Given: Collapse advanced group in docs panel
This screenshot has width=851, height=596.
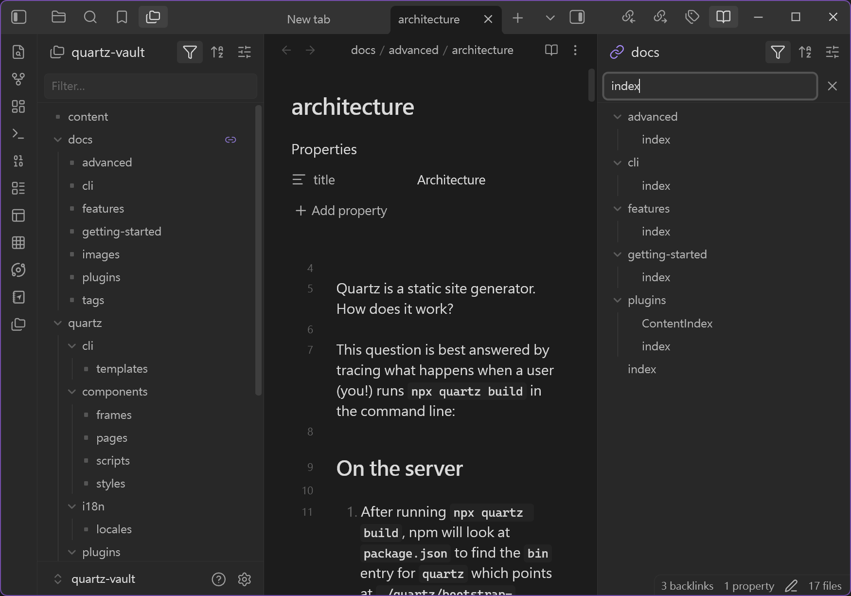Looking at the screenshot, I should 618,117.
